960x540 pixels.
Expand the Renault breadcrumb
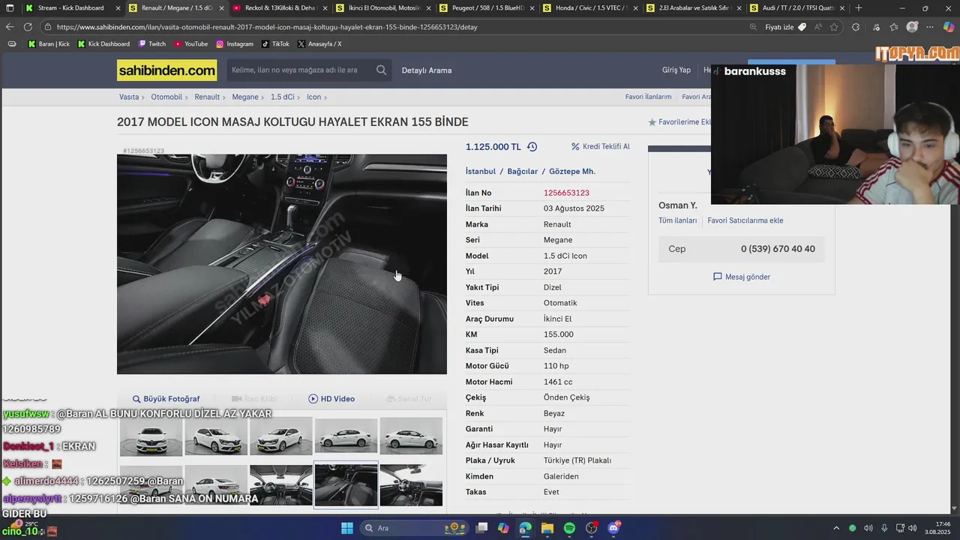pos(207,97)
